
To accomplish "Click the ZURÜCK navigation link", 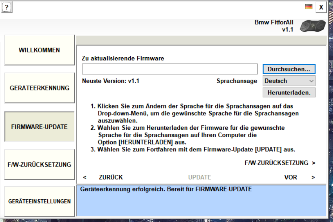I will (111, 177).
